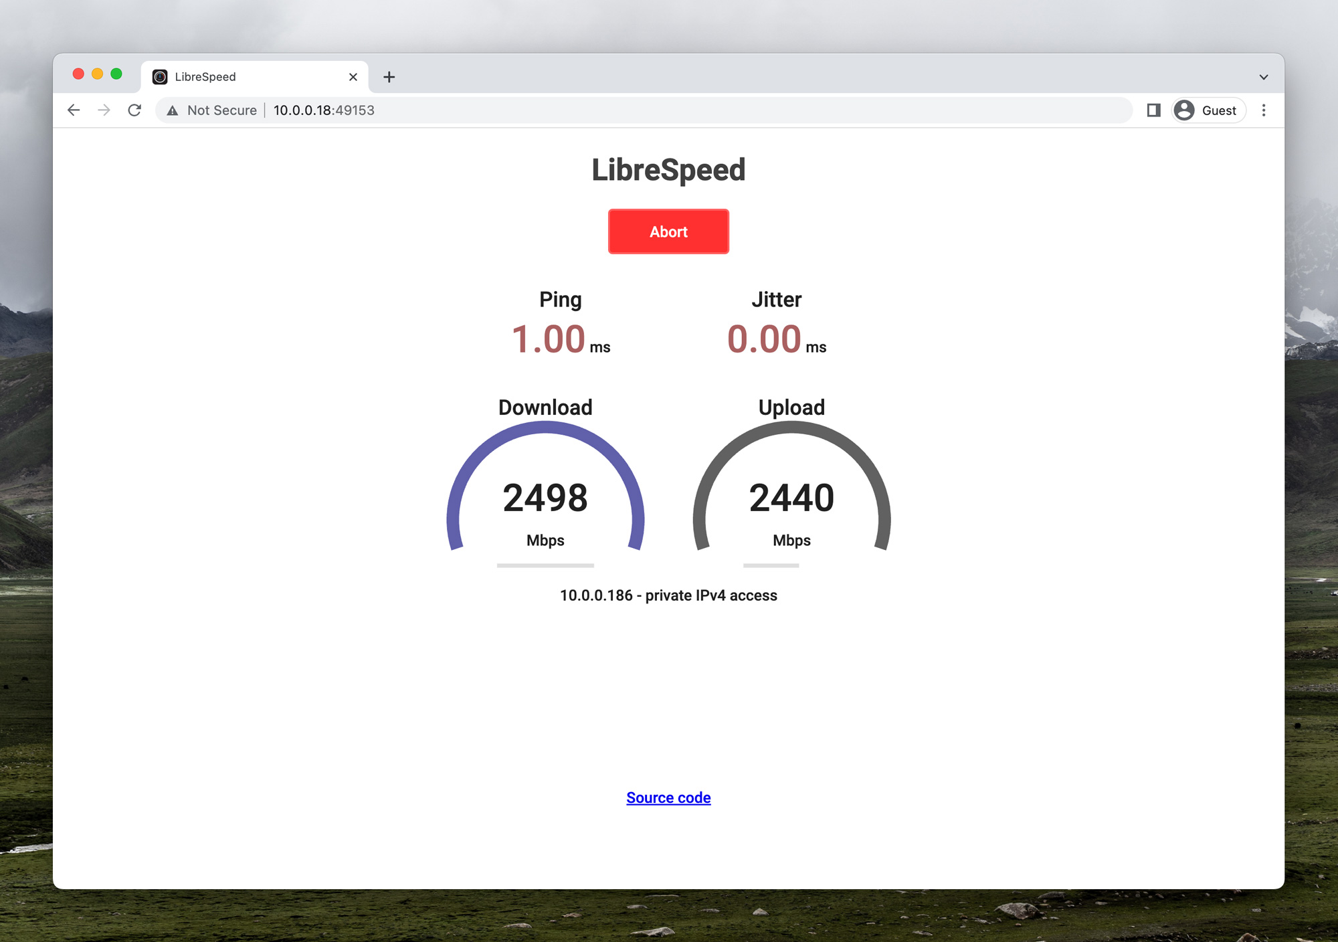Open the Source code link
This screenshot has height=942, width=1338.
(668, 797)
